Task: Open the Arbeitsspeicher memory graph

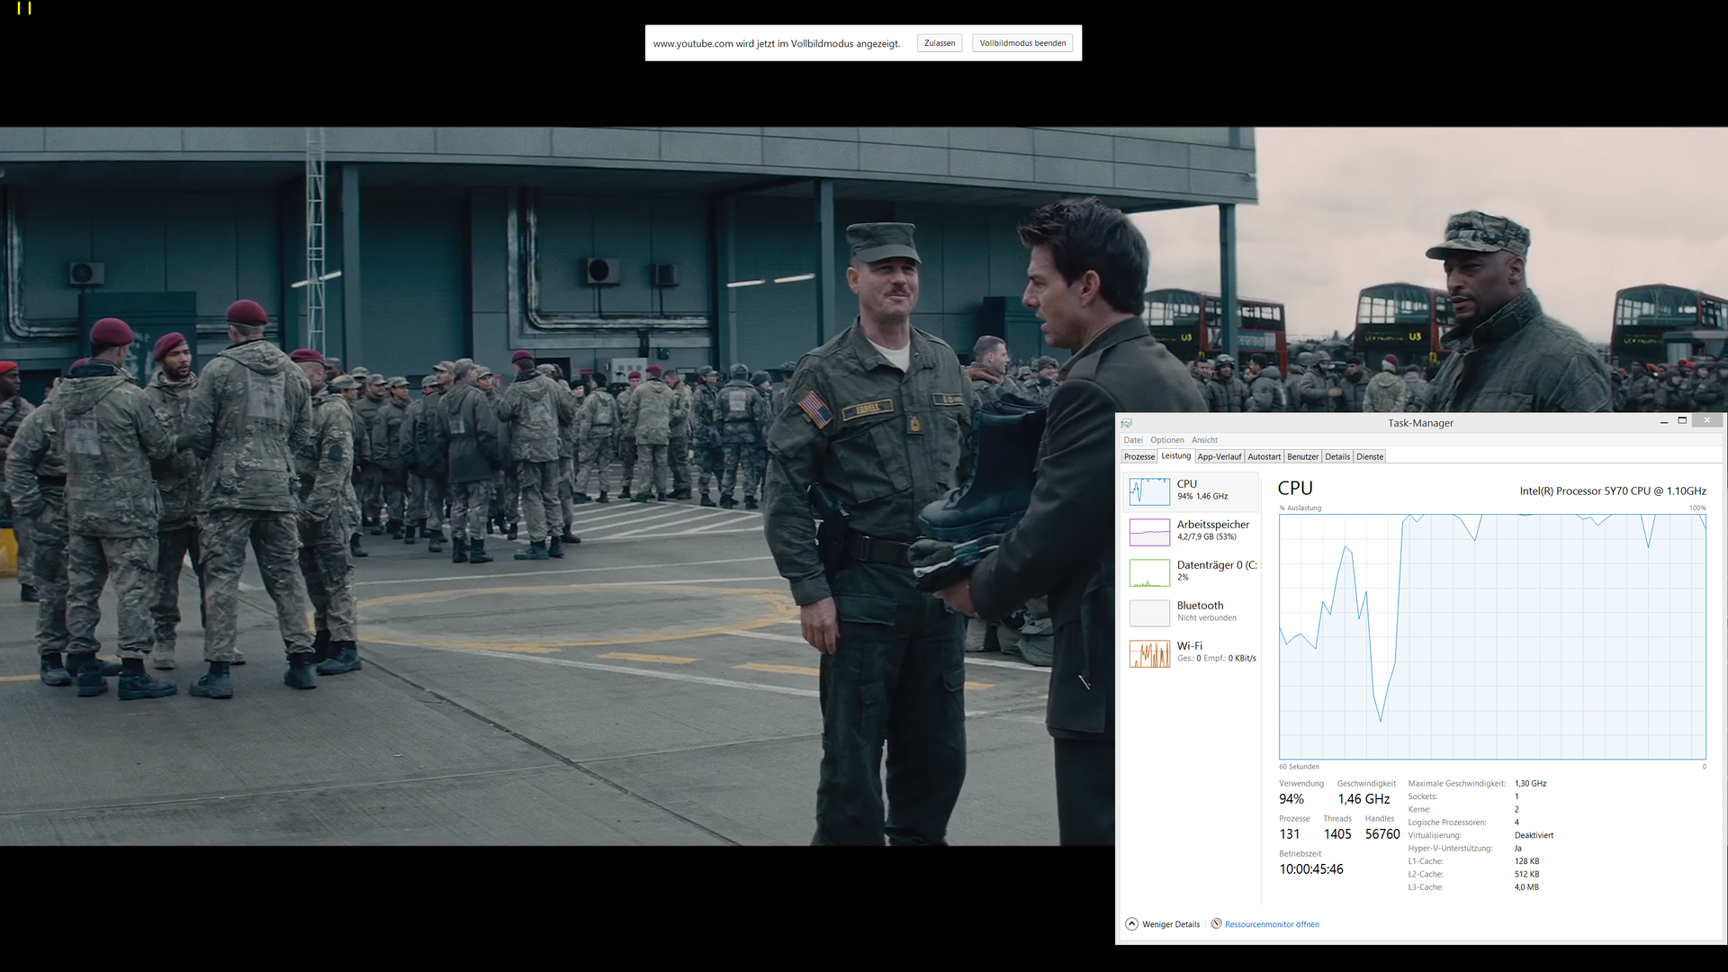Action: tap(1149, 532)
